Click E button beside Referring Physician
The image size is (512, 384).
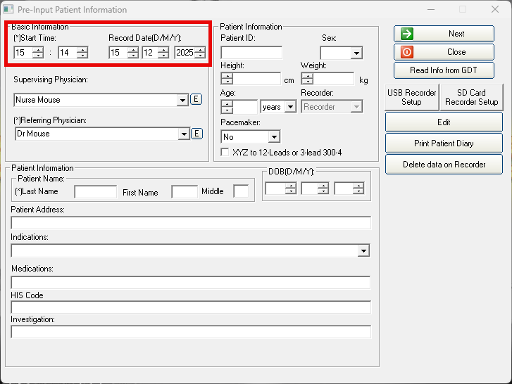196,134
